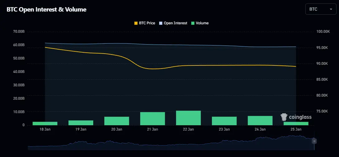Select the 21 Jan volume bar
The image size is (339, 157).
pos(153,119)
